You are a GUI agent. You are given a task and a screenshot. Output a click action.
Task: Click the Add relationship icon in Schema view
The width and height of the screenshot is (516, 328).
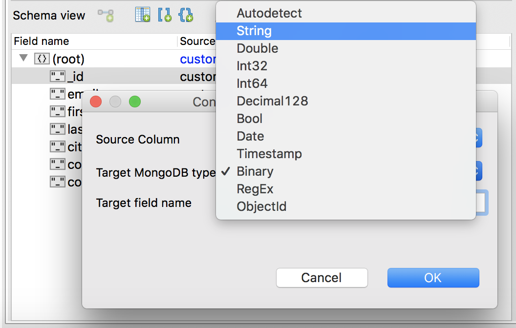click(105, 15)
